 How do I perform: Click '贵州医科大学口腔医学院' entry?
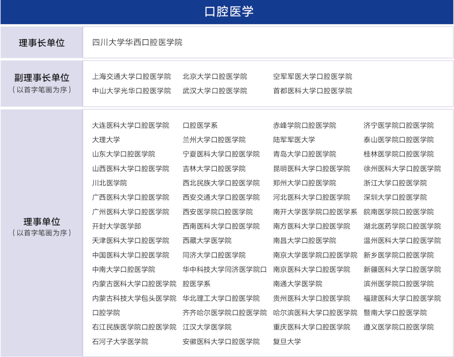[x=312, y=298]
